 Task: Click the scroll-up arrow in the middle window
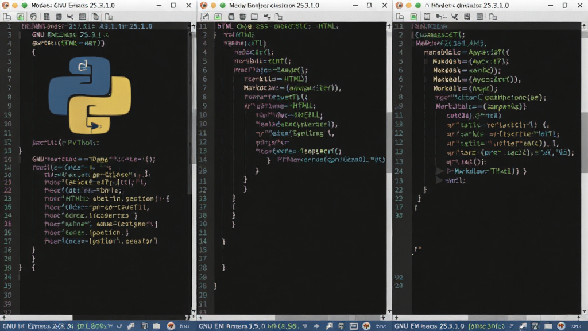pos(389,26)
